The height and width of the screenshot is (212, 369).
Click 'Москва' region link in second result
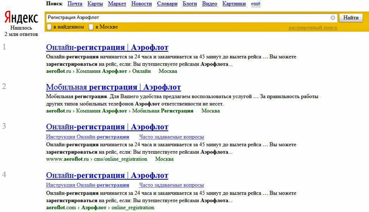coord(210,111)
